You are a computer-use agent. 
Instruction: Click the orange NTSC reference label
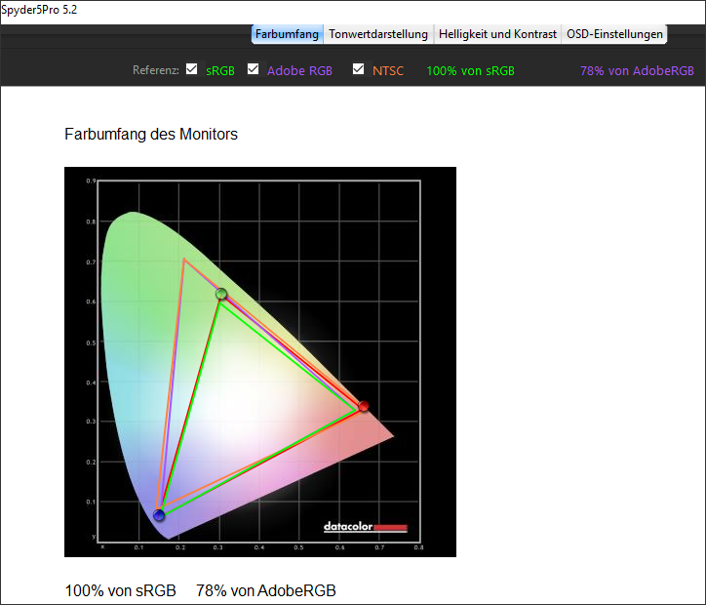tap(388, 71)
